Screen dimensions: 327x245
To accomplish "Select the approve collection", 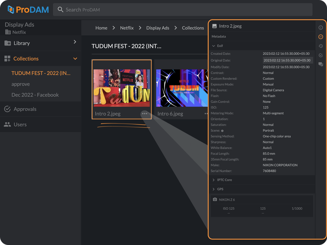I will tap(21, 84).
